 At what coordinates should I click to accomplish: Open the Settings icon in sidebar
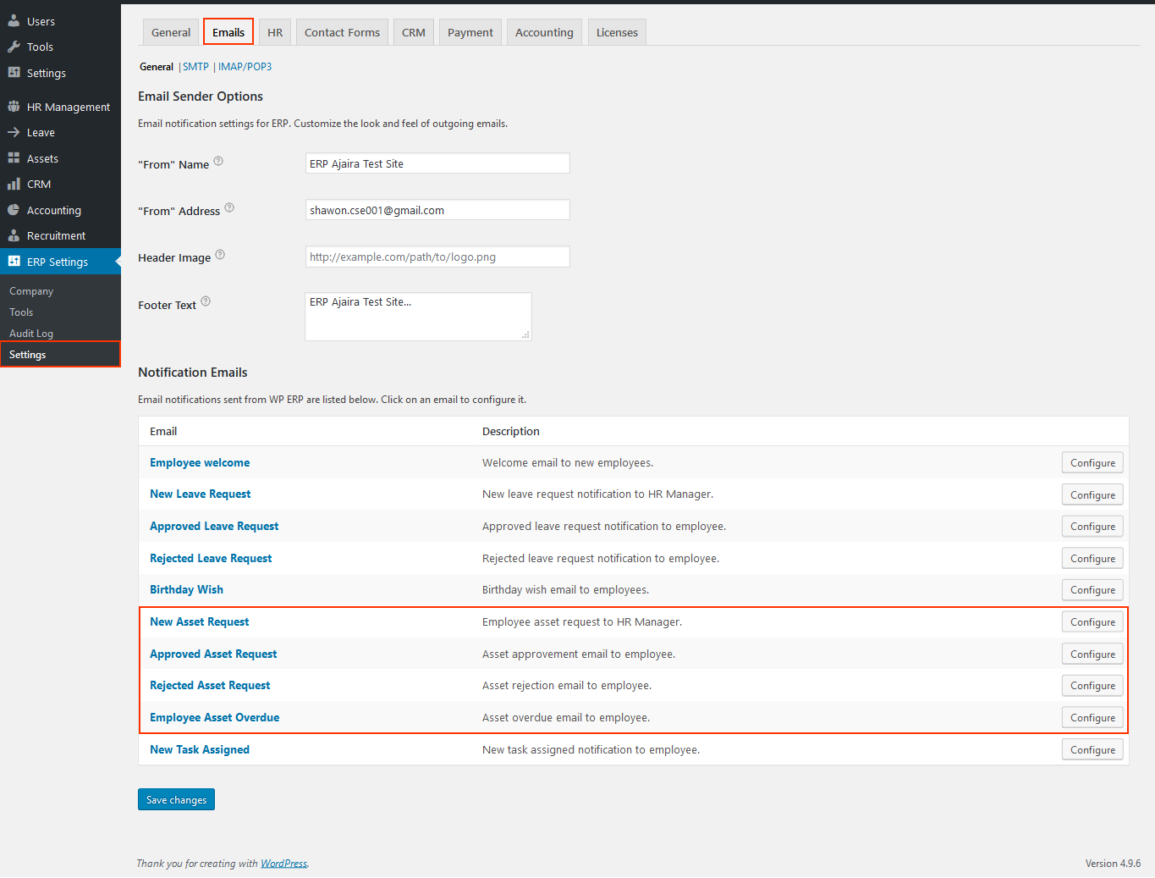(x=15, y=73)
